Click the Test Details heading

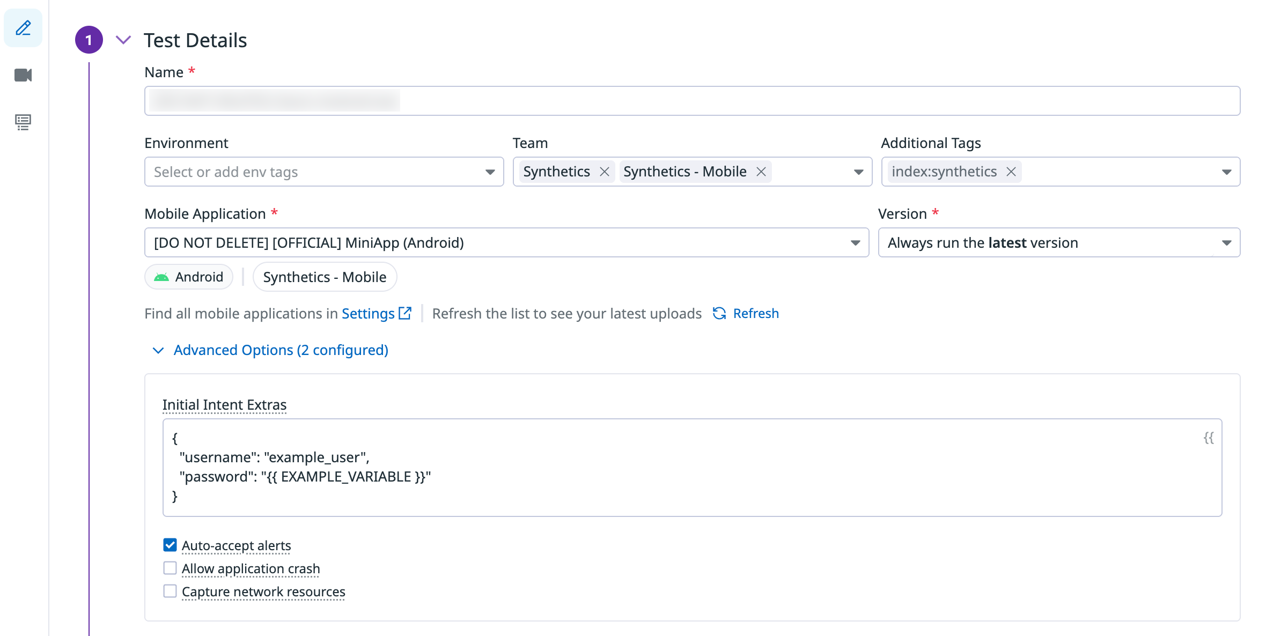pos(195,40)
